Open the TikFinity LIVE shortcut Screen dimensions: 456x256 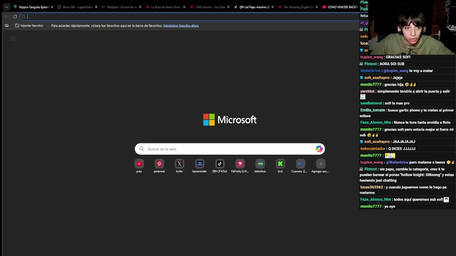(240, 164)
